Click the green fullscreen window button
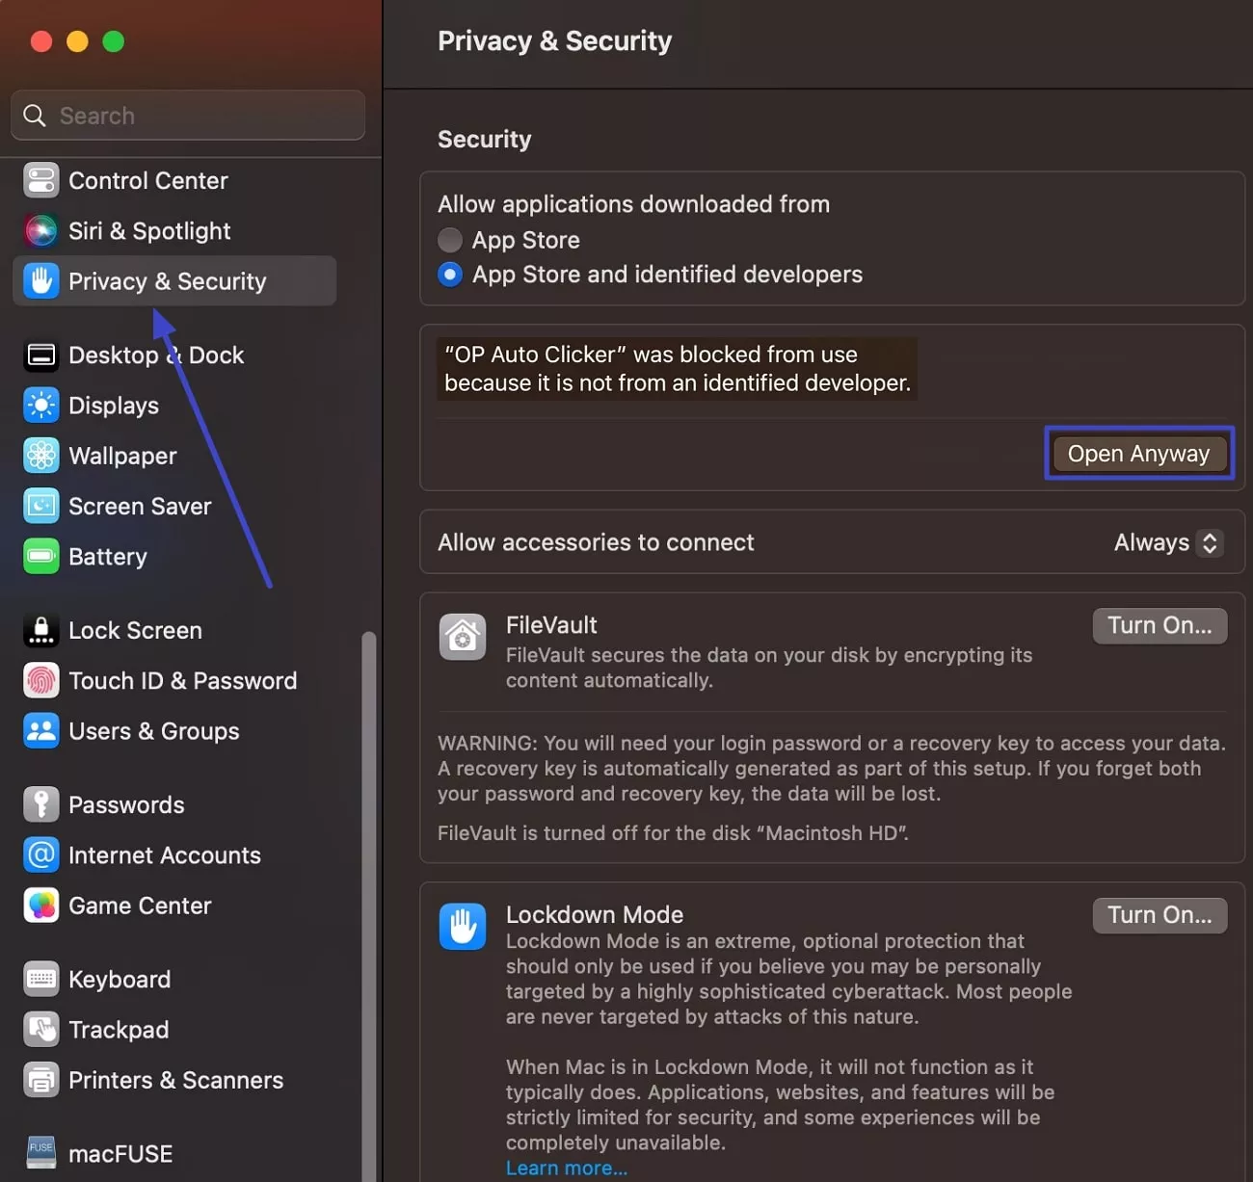Image resolution: width=1253 pixels, height=1182 pixels. tap(114, 41)
